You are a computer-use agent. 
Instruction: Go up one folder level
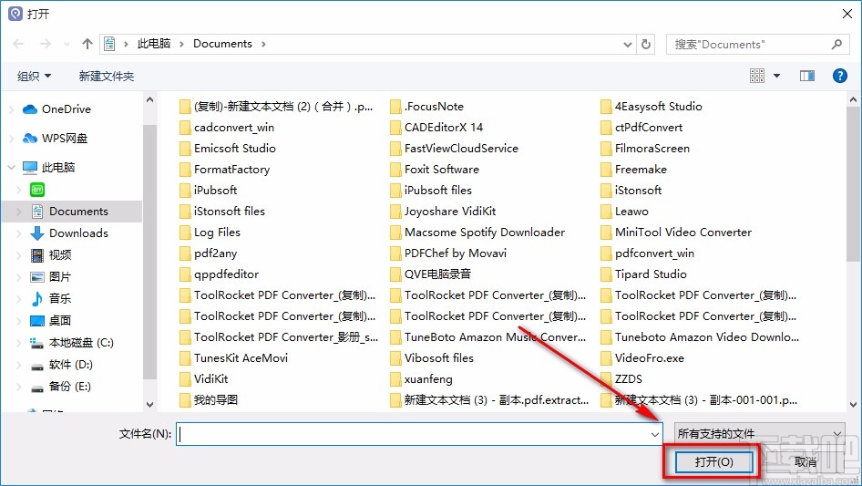point(87,44)
